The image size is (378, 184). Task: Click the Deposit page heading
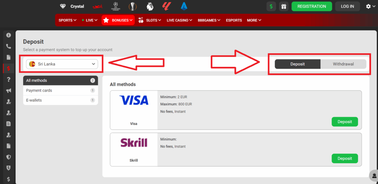click(x=33, y=42)
